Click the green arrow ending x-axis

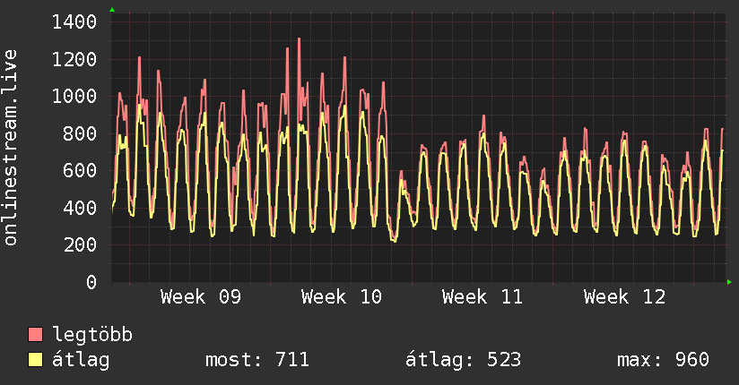729,282
